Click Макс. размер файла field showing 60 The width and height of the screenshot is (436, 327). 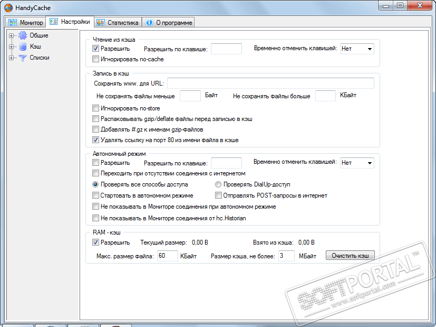coord(168,256)
